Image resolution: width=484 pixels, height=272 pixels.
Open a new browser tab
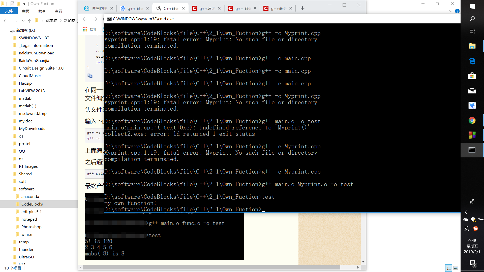302,8
